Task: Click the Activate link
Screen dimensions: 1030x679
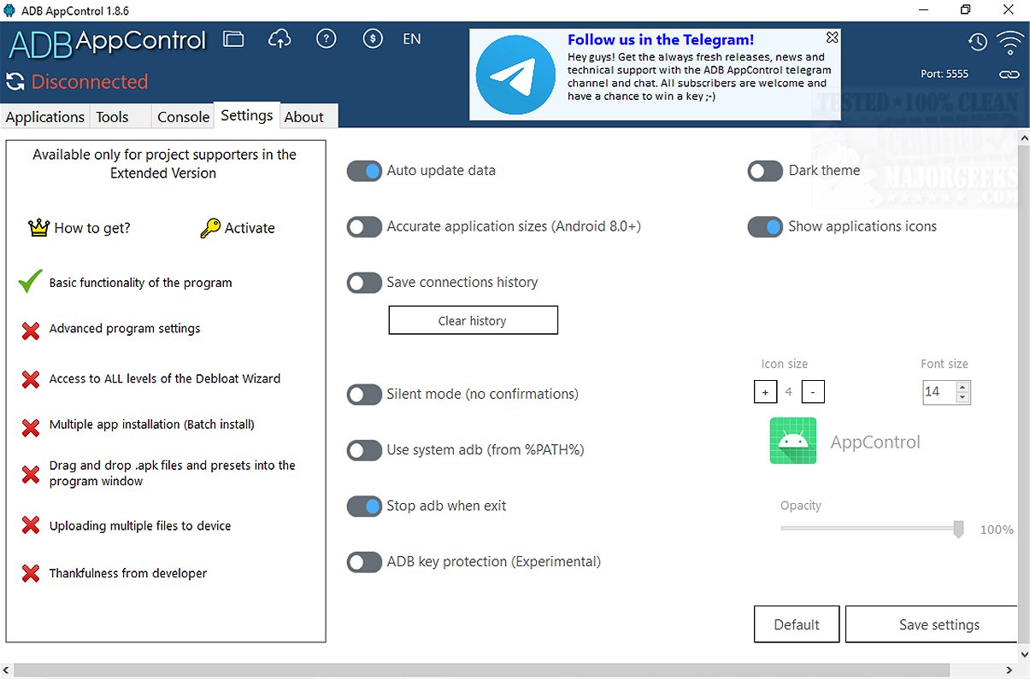Action: 250,228
